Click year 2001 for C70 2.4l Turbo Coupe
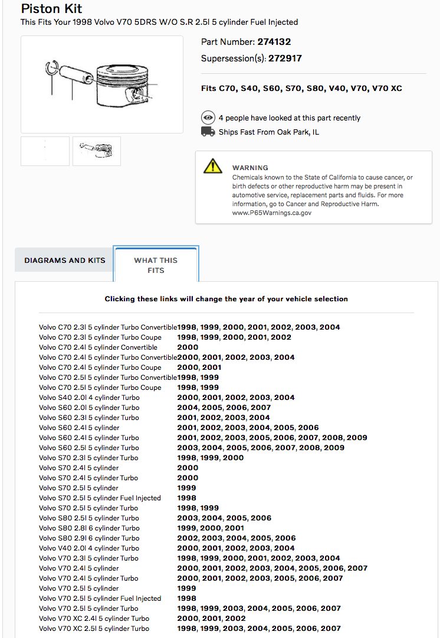 212,367
